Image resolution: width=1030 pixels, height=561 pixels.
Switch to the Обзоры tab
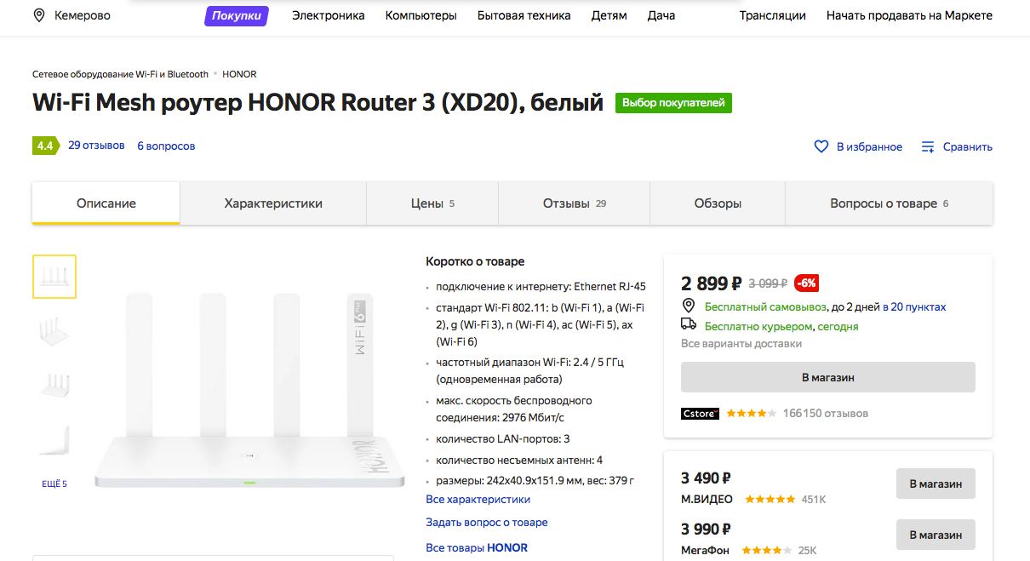coord(718,203)
